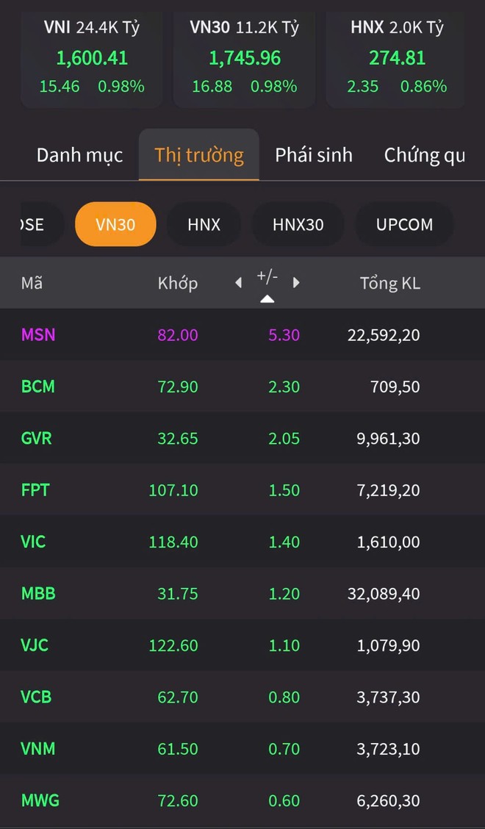Open the VCB stock row
Screen dimensions: 485x829
point(242,697)
